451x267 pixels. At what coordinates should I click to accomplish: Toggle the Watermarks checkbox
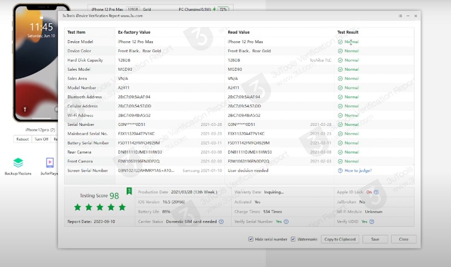(x=293, y=239)
